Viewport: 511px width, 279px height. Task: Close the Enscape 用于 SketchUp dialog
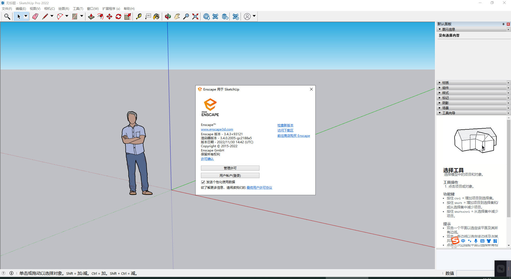pyautogui.click(x=311, y=89)
